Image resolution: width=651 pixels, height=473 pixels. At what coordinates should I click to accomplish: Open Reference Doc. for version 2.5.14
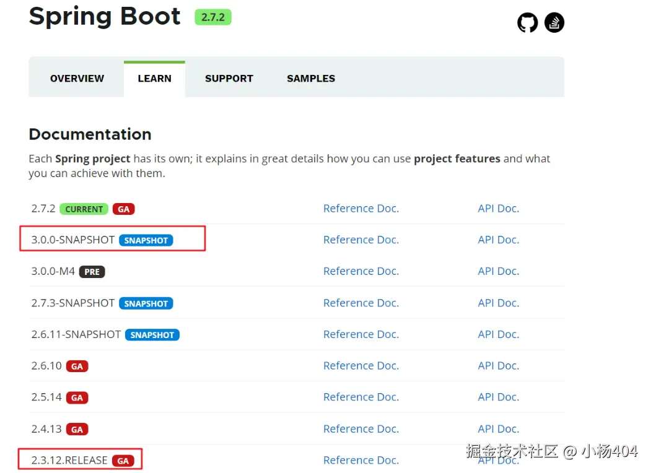(360, 397)
